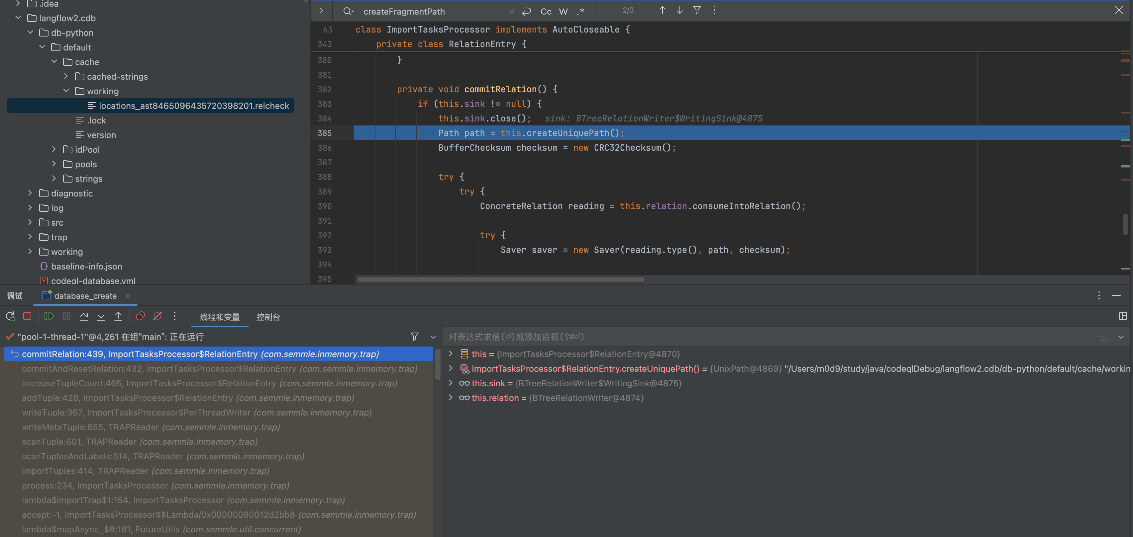Click the editor horizontal scrollbar

pyautogui.click(x=500, y=279)
